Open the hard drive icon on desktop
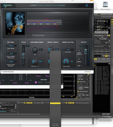The image size is (113, 127). pos(105,4)
